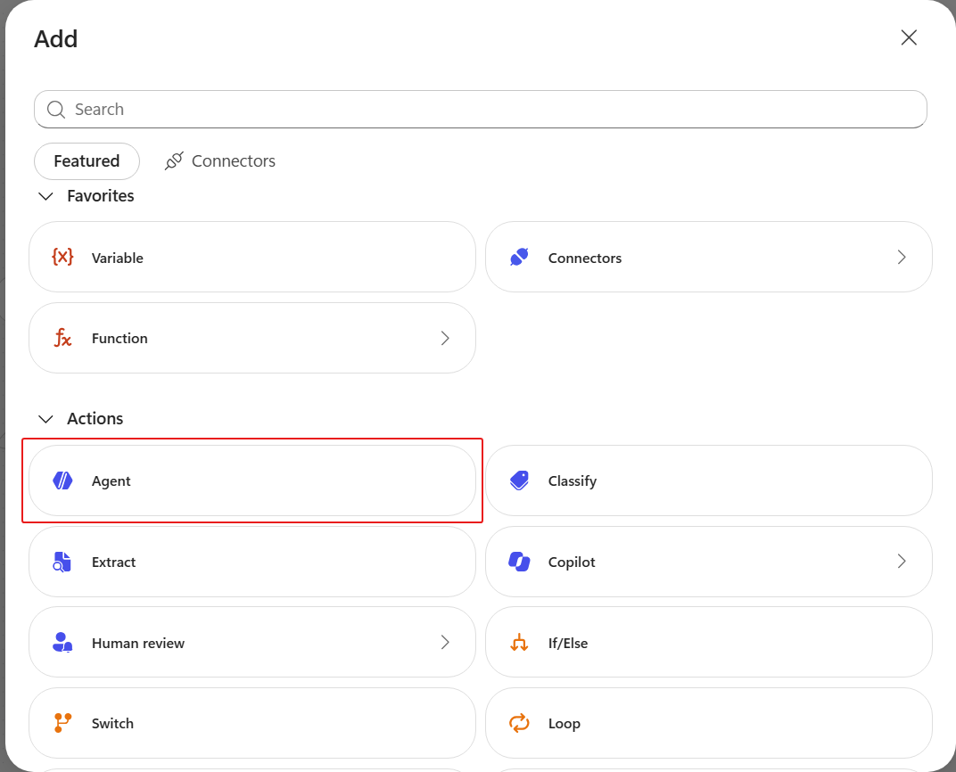
Task: Expand the Human review card chevron
Action: point(445,642)
